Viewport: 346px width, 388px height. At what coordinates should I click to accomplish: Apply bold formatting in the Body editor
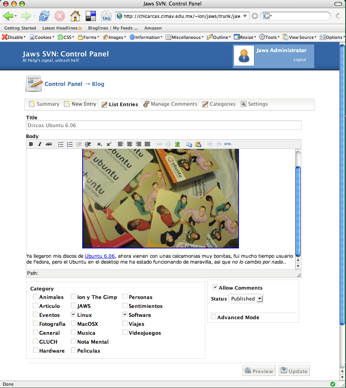[31, 144]
